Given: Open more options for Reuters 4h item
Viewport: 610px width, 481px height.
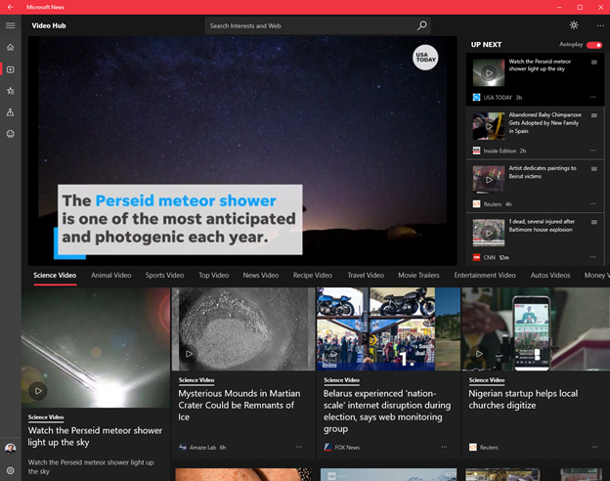Looking at the screenshot, I should click(x=592, y=203).
